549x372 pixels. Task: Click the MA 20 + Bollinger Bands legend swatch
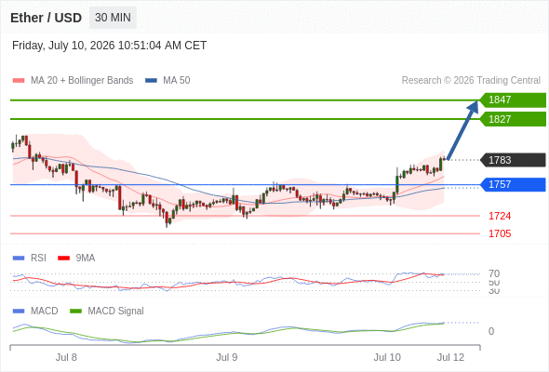click(19, 81)
